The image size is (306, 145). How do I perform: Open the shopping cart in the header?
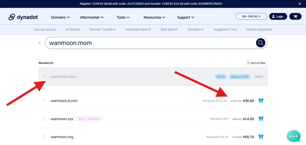pyautogui.click(x=295, y=16)
